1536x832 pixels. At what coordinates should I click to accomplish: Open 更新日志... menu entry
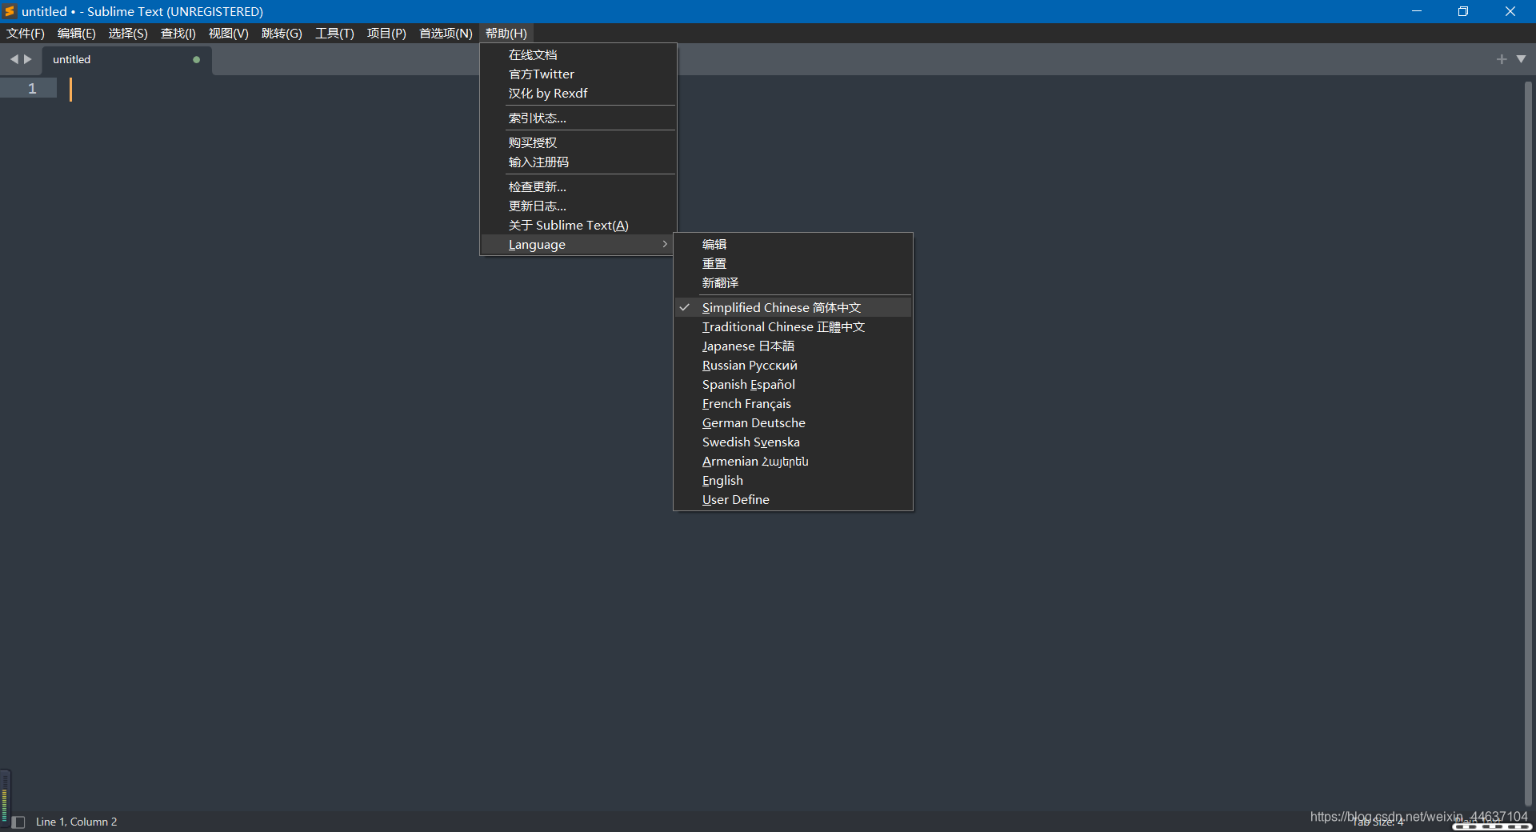[x=578, y=206]
